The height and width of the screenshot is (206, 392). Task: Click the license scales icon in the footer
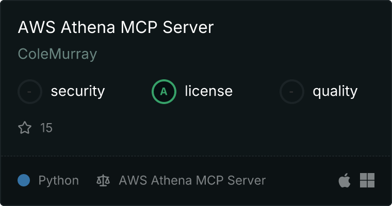103,180
